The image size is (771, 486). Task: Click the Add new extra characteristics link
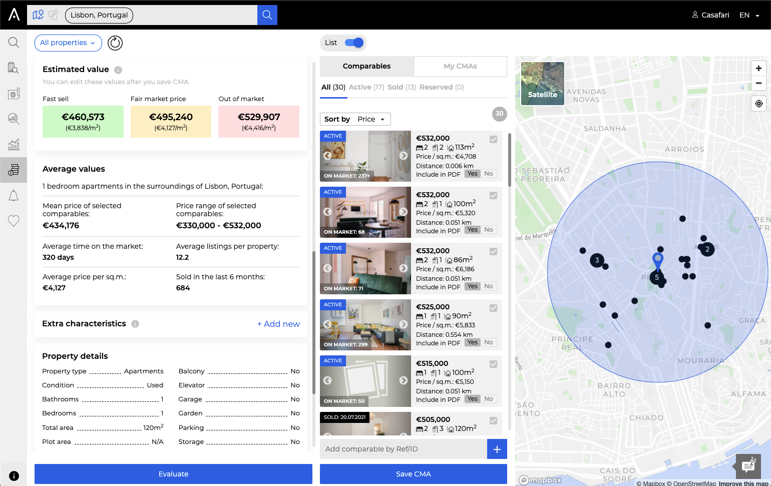[278, 324]
